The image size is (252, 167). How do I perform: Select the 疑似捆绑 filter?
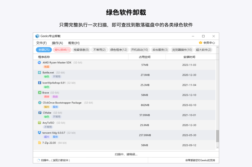pos(62,50)
